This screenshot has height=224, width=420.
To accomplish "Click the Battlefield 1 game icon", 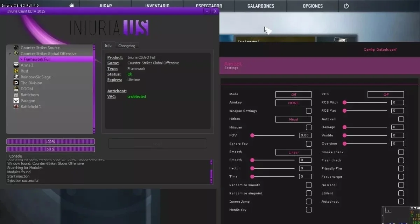I will (x=16, y=107).
